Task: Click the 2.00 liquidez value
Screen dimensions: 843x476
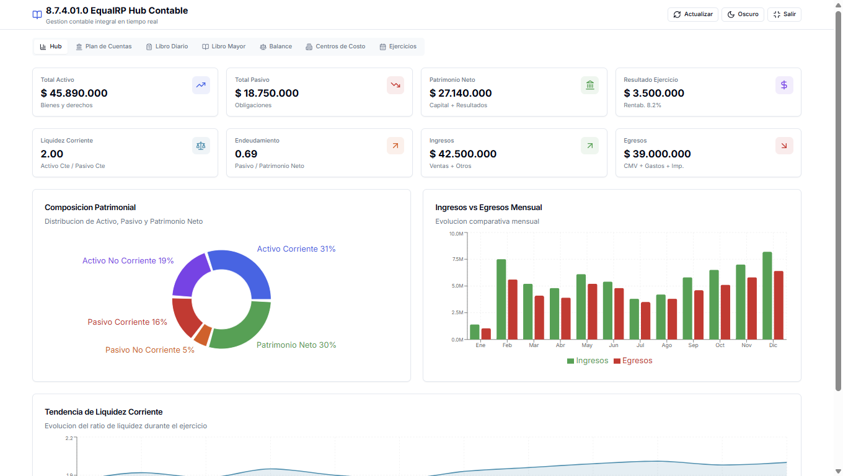Action: click(52, 154)
